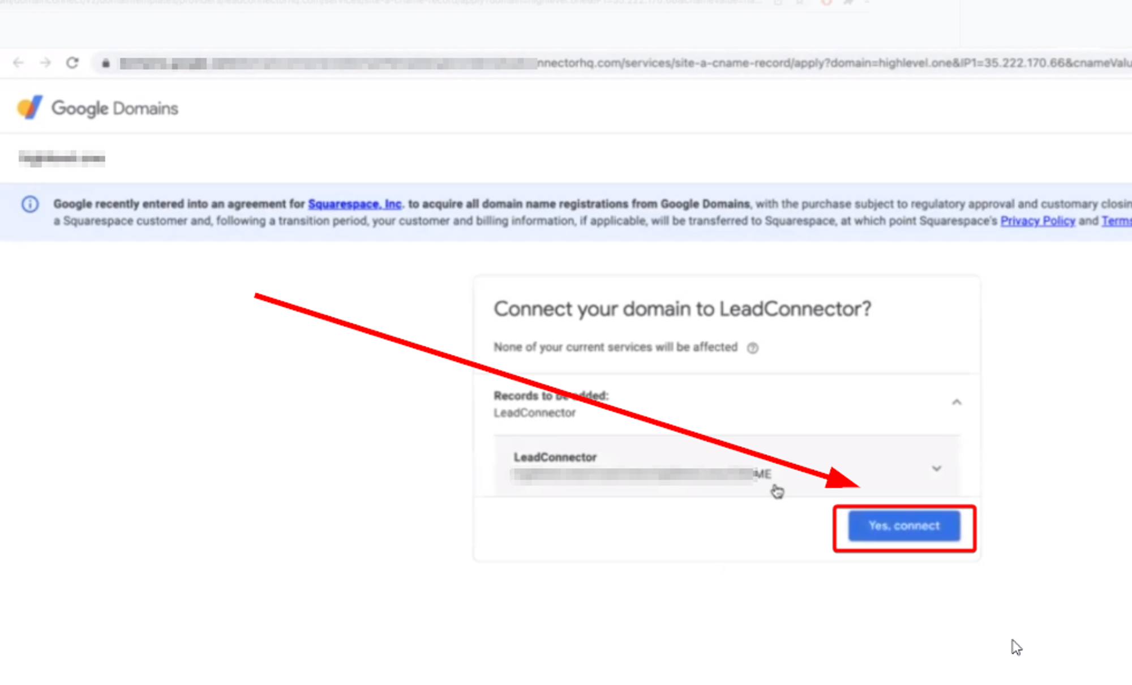Image resolution: width=1132 pixels, height=685 pixels.
Task: Click the Google Domains logo
Action: (x=29, y=108)
